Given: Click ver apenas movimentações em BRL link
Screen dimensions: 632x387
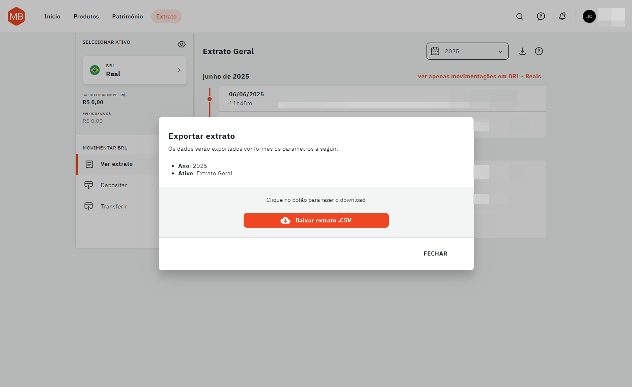Looking at the screenshot, I should [479, 76].
